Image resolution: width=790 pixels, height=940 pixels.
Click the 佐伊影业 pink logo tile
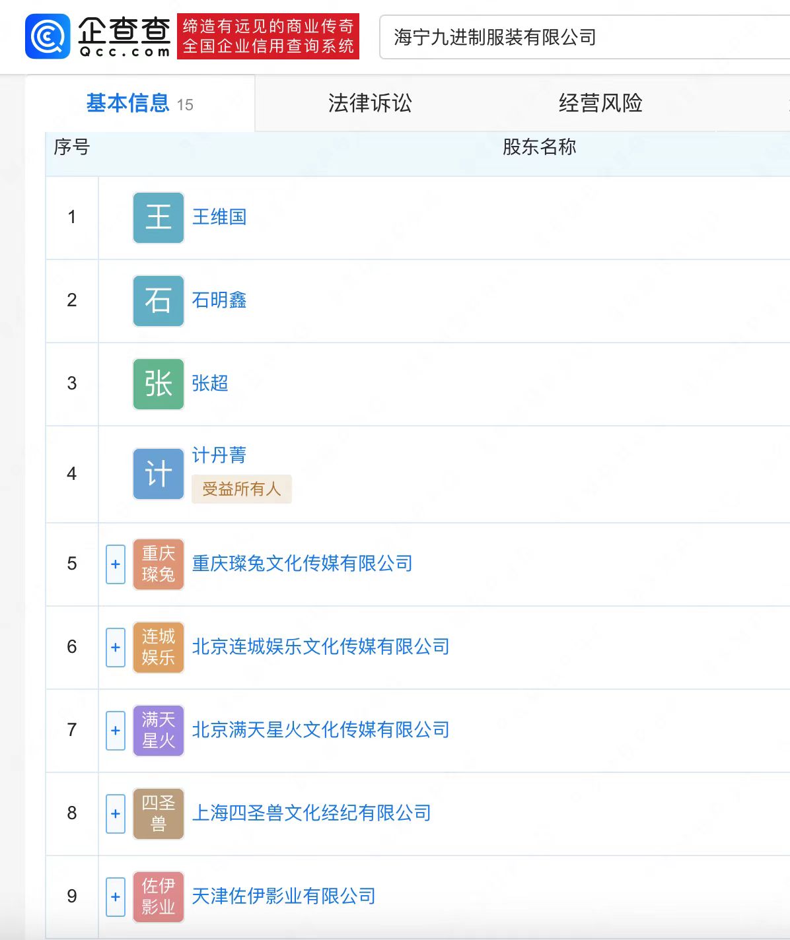[x=159, y=897]
